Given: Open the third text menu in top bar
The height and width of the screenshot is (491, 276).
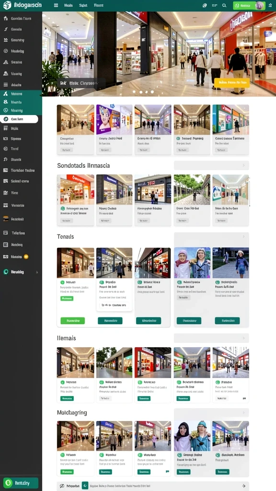Looking at the screenshot, I should pos(99,5).
